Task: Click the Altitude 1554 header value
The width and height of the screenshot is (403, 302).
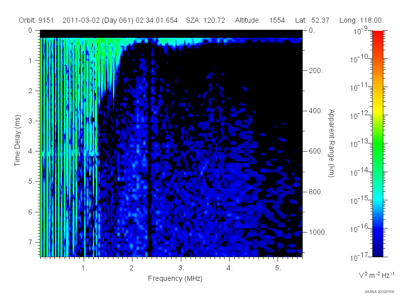Action: tap(260, 20)
